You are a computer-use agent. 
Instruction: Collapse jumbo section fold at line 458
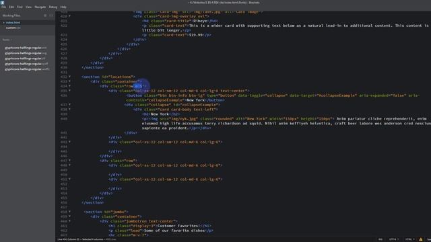pos(69,212)
